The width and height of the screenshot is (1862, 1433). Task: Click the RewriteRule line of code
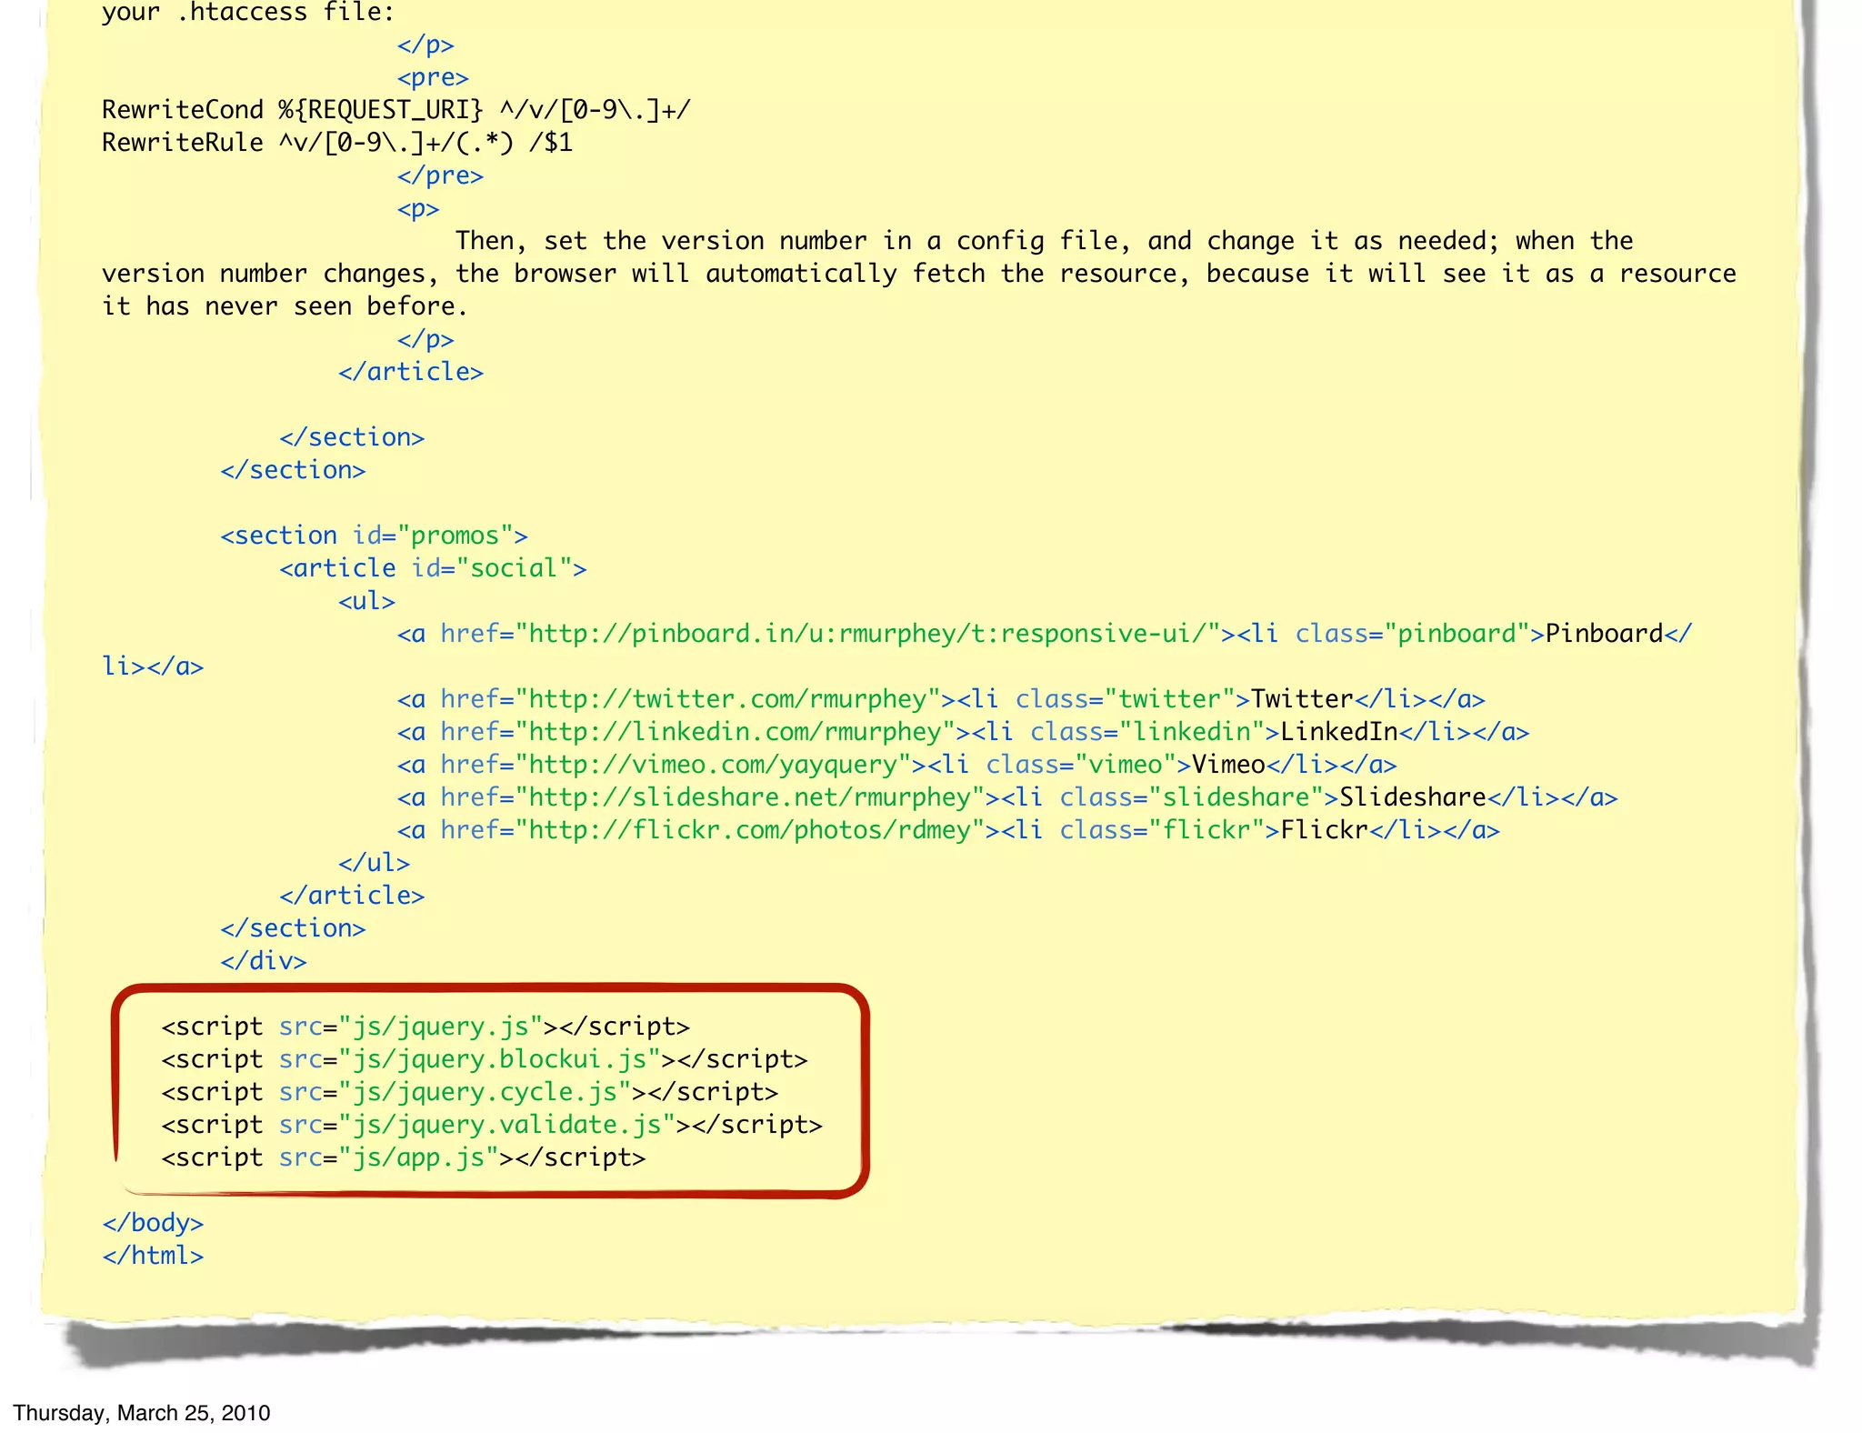[336, 143]
